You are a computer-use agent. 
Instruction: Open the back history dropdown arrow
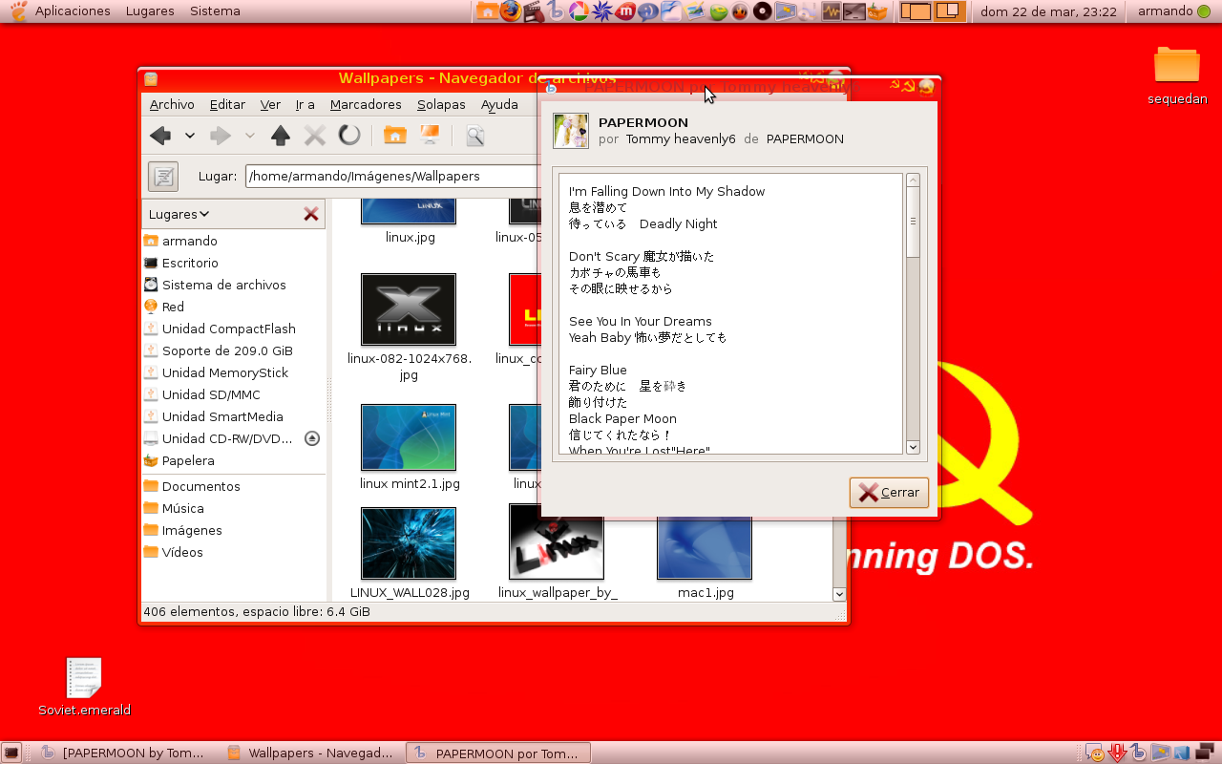(x=190, y=136)
